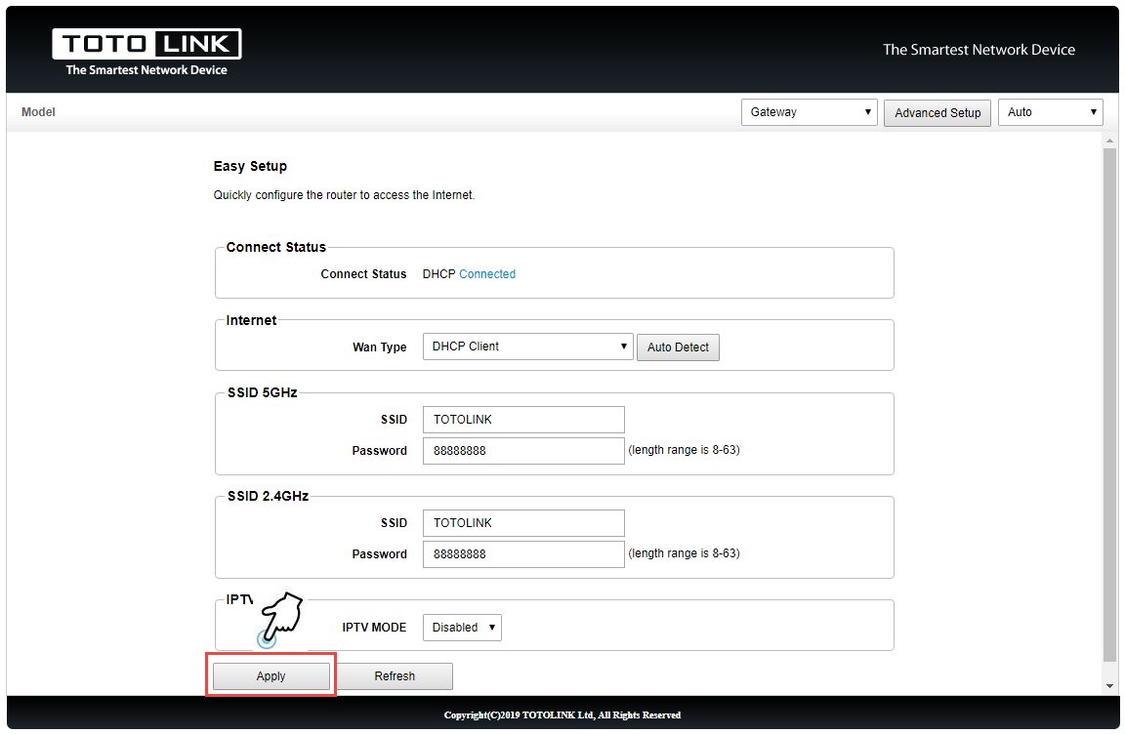The width and height of the screenshot is (1125, 734).
Task: Click the scrollbar down arrow
Action: (1110, 686)
